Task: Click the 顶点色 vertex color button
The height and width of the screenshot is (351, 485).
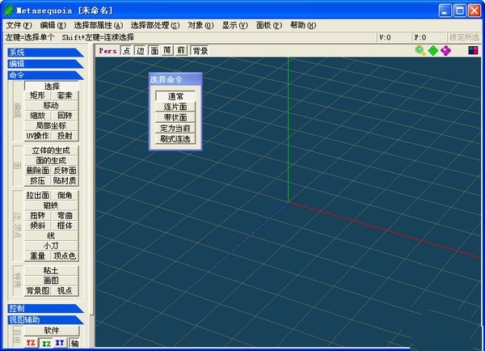Action: (65, 256)
